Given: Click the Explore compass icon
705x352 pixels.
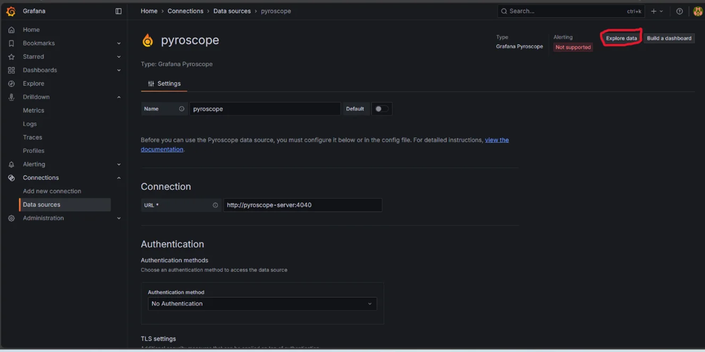Looking at the screenshot, I should pos(11,84).
